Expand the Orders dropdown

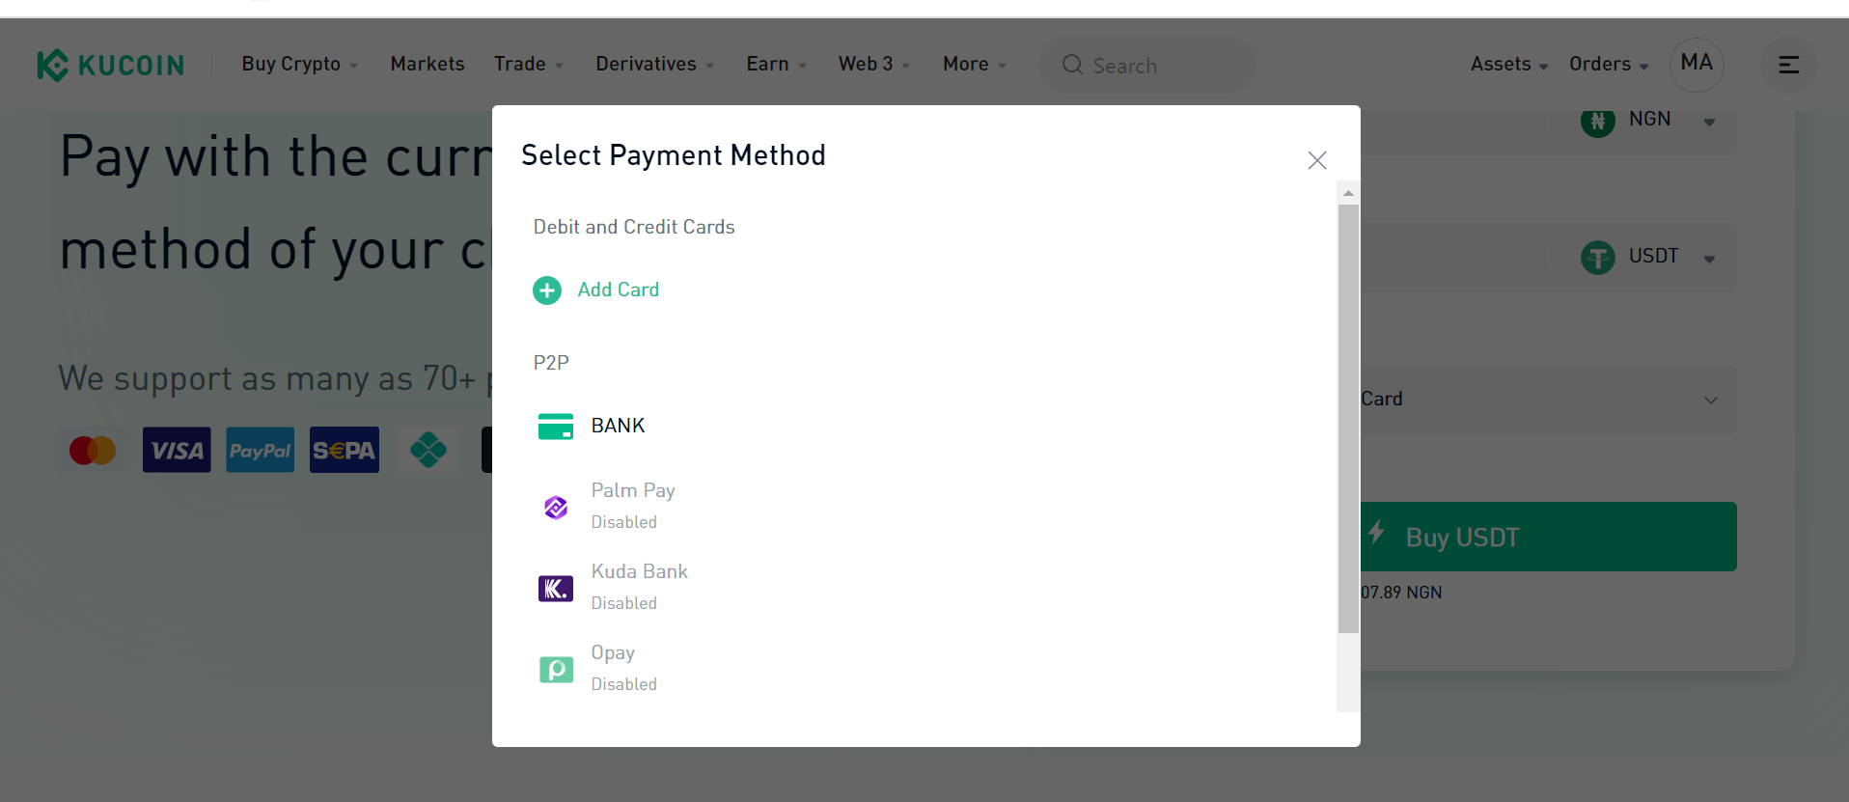coord(1609,65)
